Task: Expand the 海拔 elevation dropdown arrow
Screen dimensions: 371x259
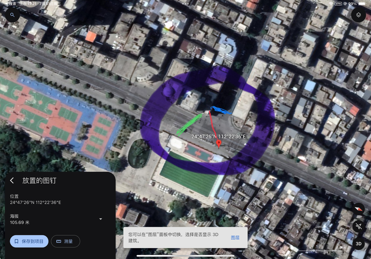Action: coord(100,219)
